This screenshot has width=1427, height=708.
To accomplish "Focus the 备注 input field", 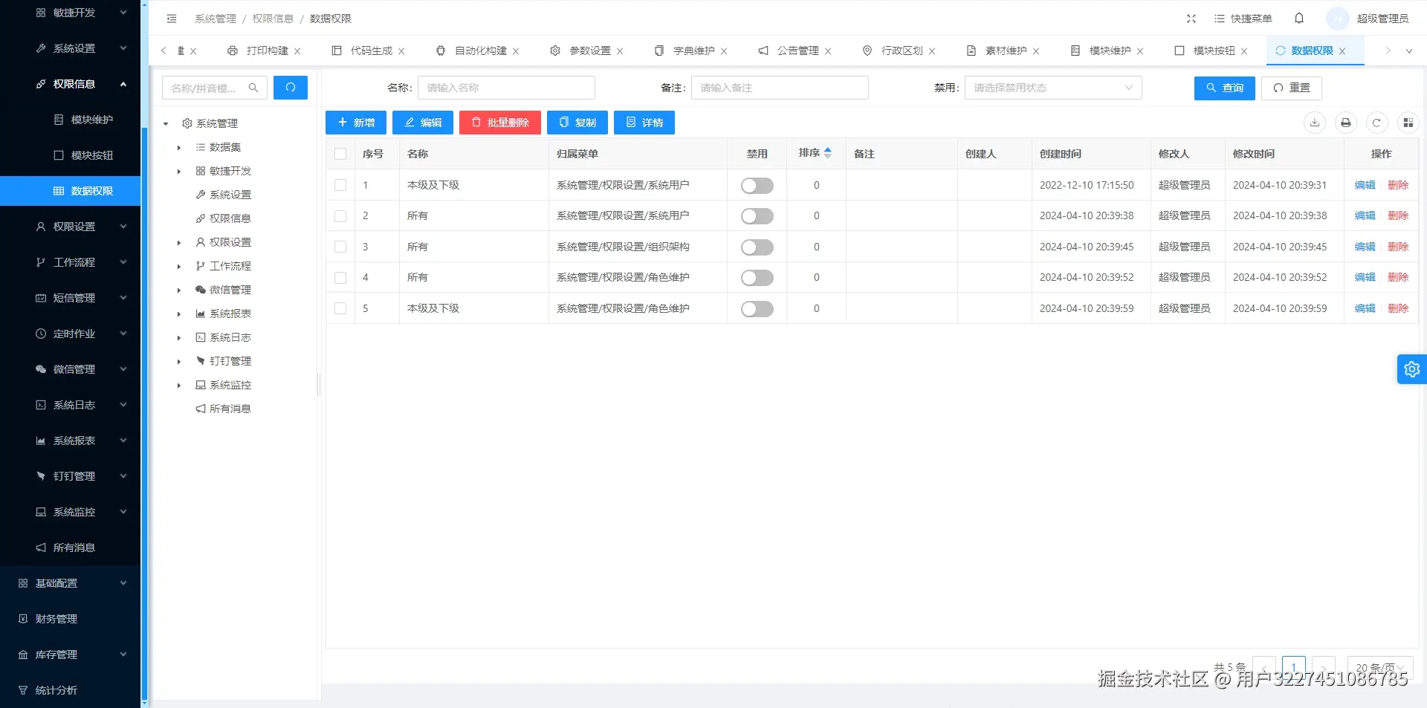I will tap(780, 88).
